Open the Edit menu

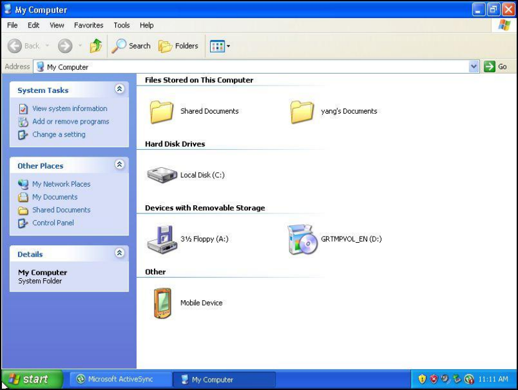click(x=34, y=25)
